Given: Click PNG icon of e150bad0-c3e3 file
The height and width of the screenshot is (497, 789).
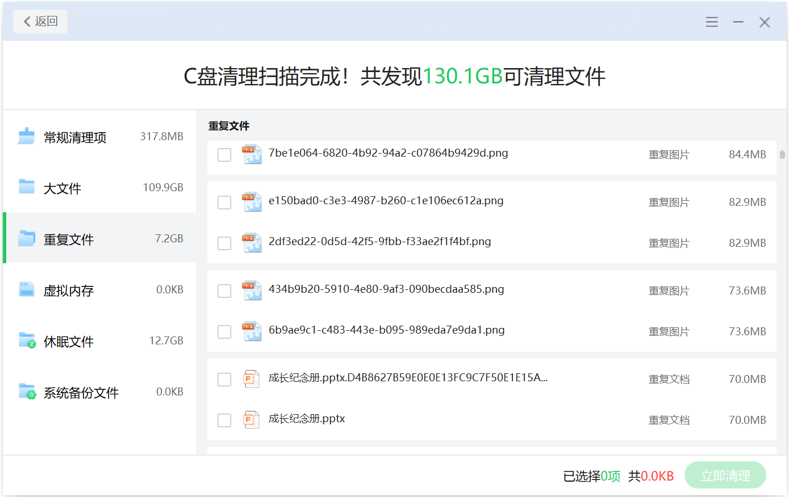Looking at the screenshot, I should pyautogui.click(x=252, y=202).
